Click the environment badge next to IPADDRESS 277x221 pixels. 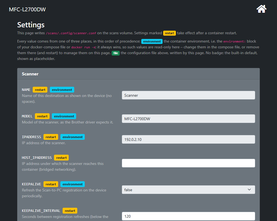pyautogui.click(x=73, y=137)
